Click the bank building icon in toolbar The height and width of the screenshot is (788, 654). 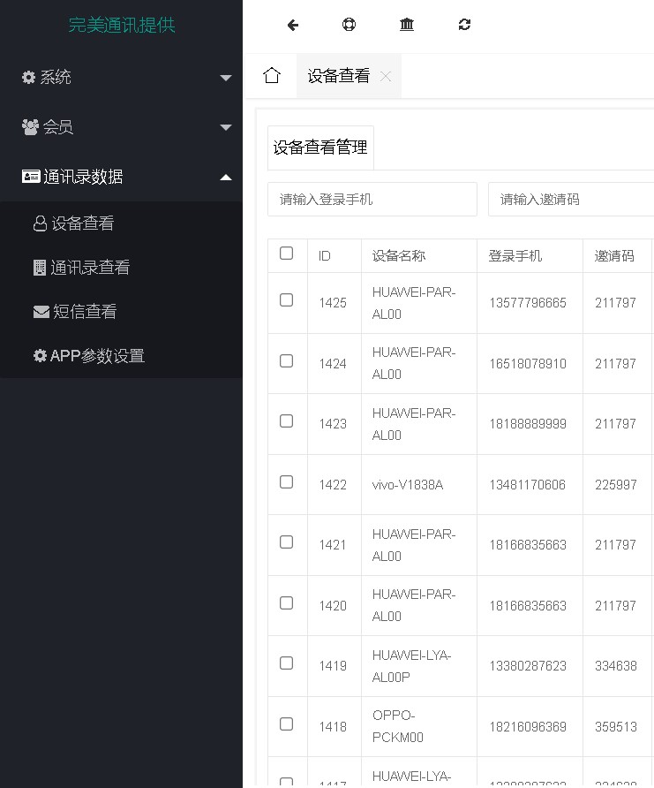click(x=407, y=24)
